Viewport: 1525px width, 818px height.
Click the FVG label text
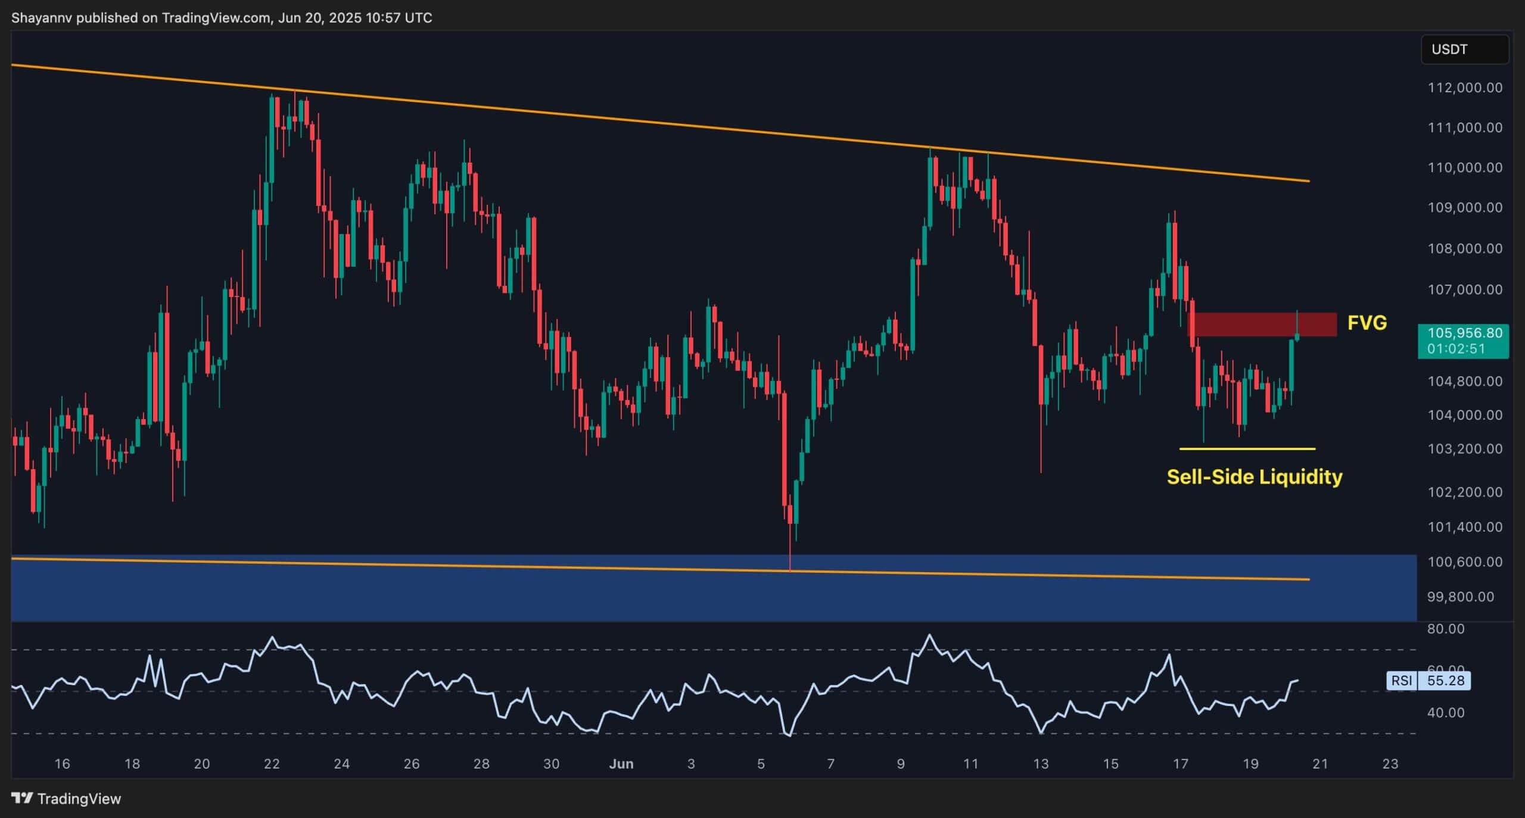coord(1367,323)
